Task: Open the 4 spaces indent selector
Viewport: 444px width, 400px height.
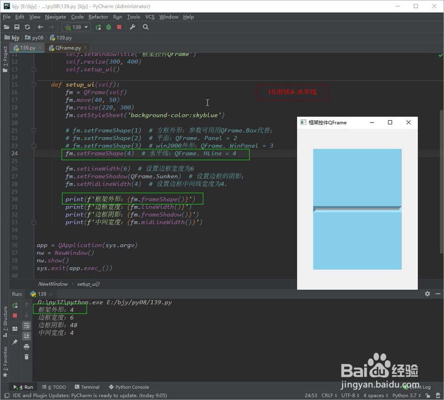Action: pos(376,396)
